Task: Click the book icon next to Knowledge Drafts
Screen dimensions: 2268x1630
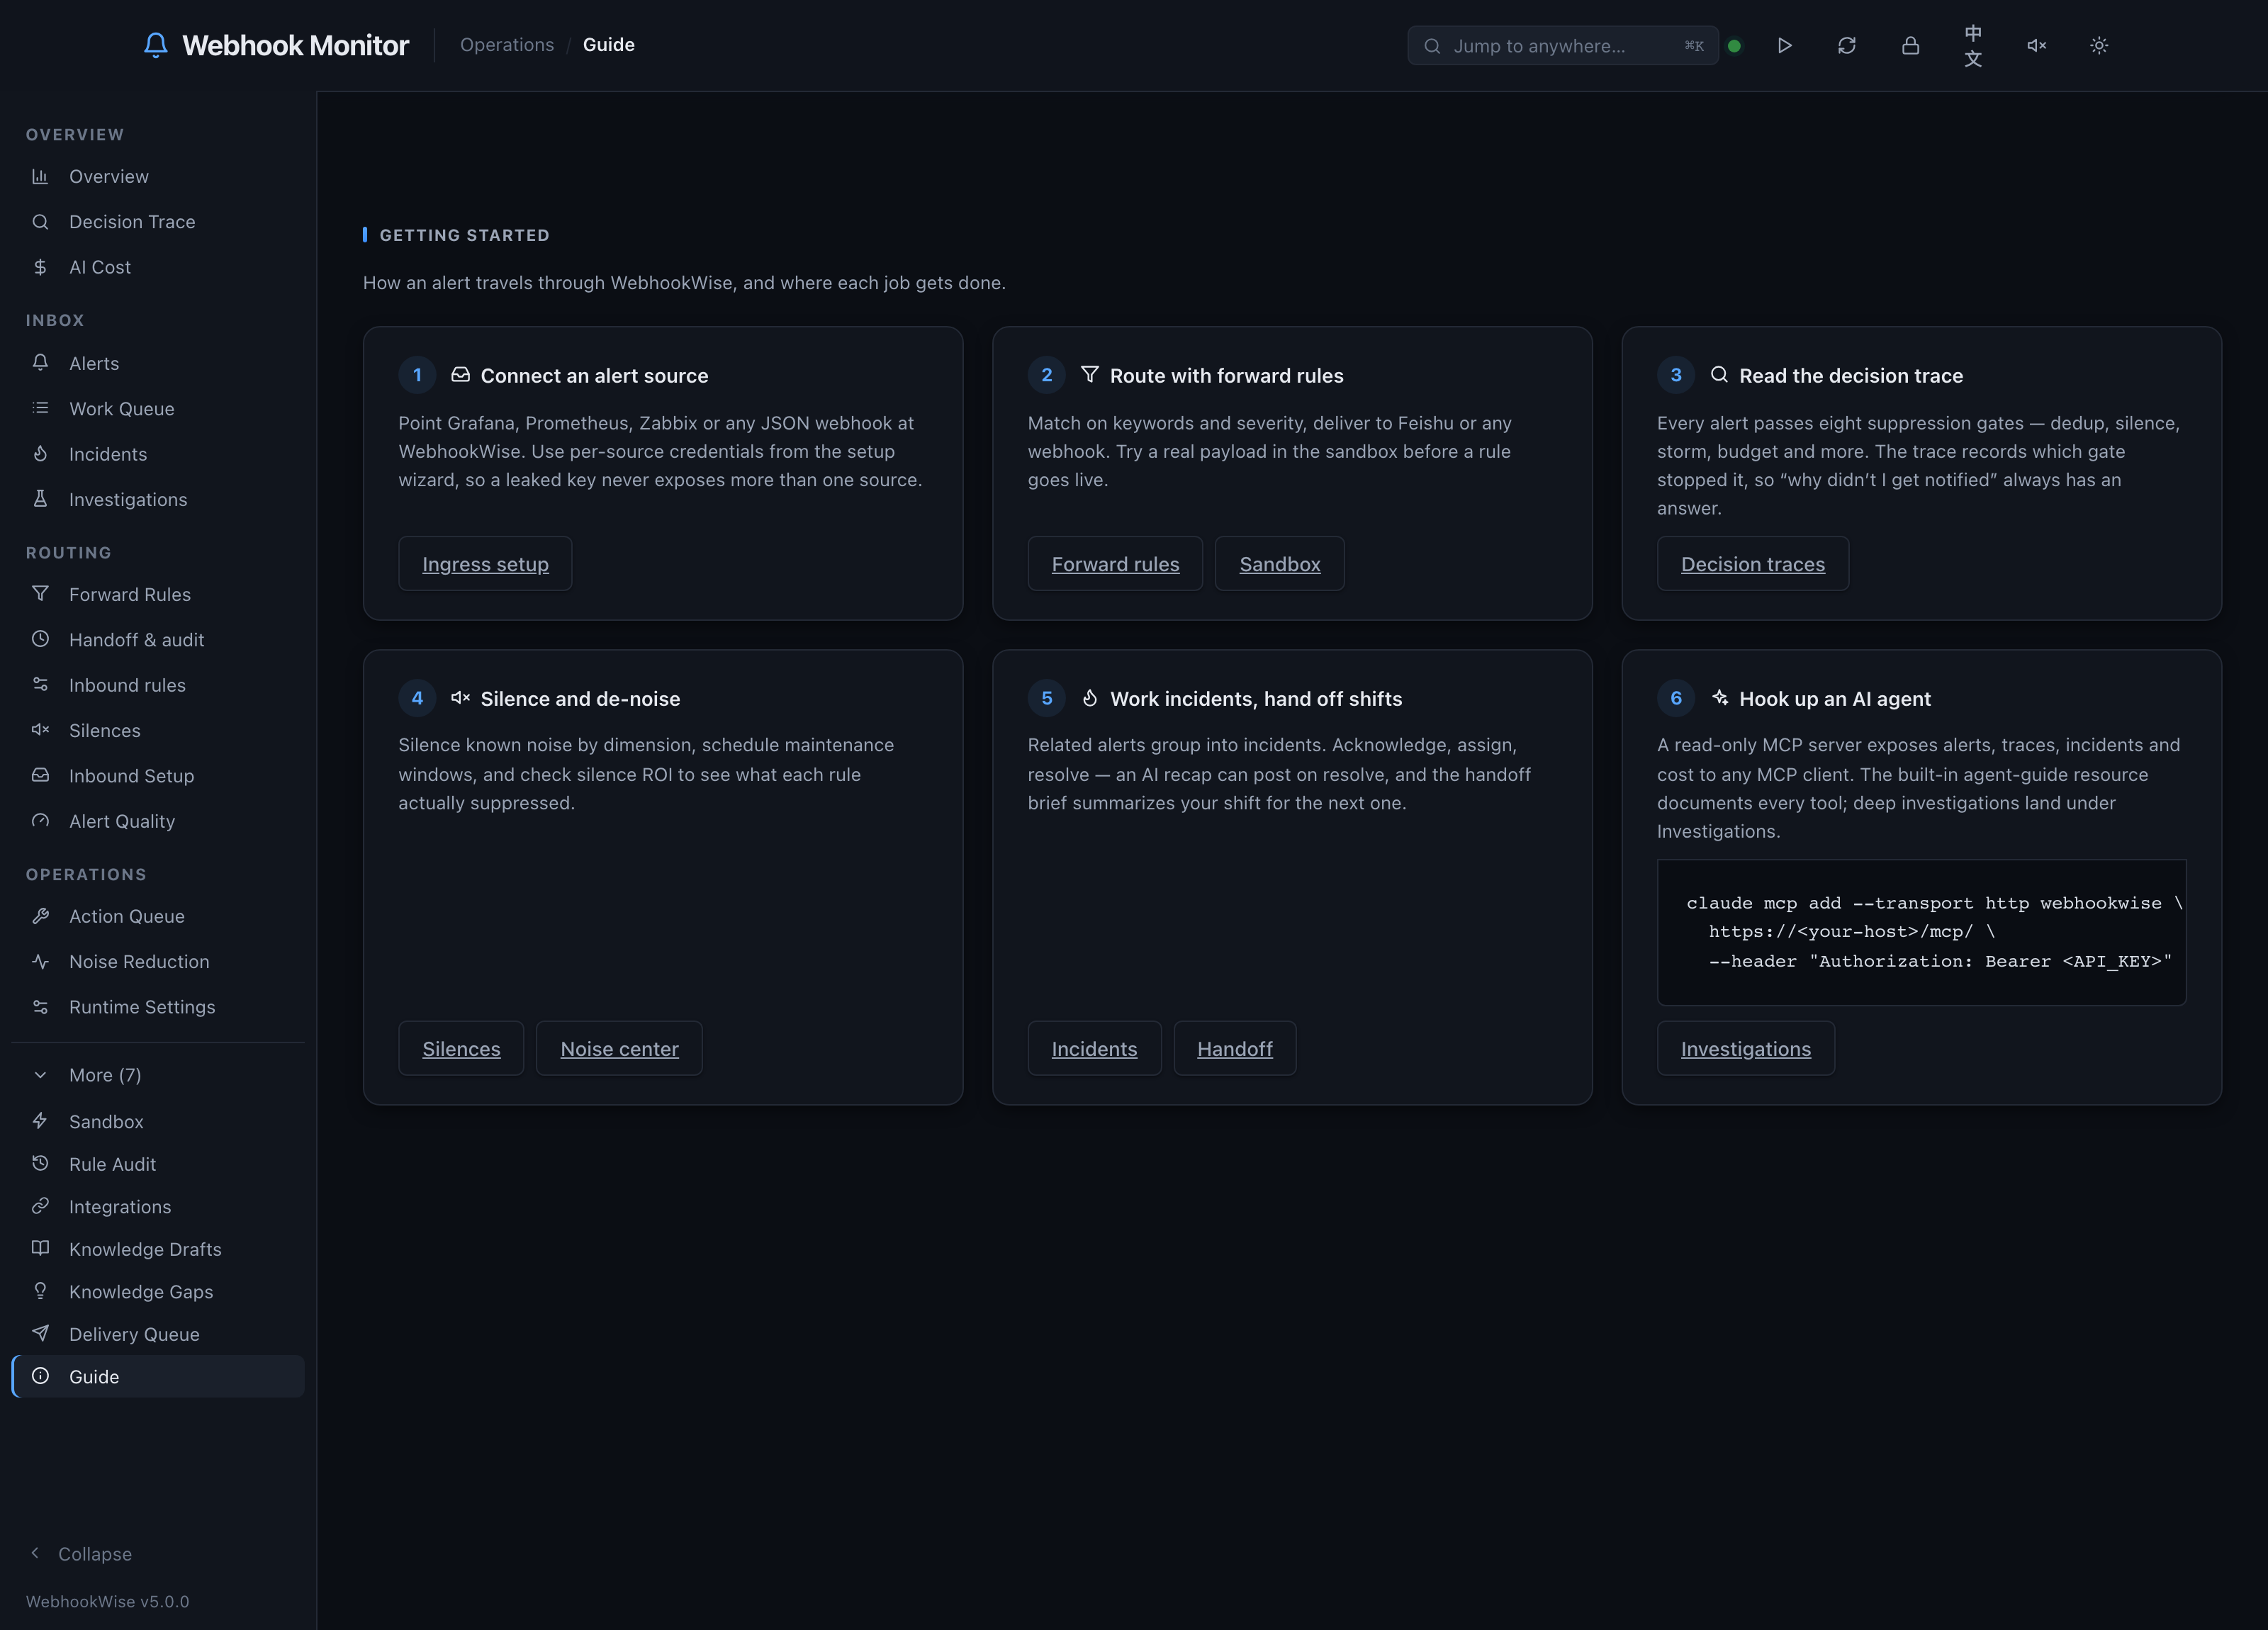Action: tap(40, 1248)
